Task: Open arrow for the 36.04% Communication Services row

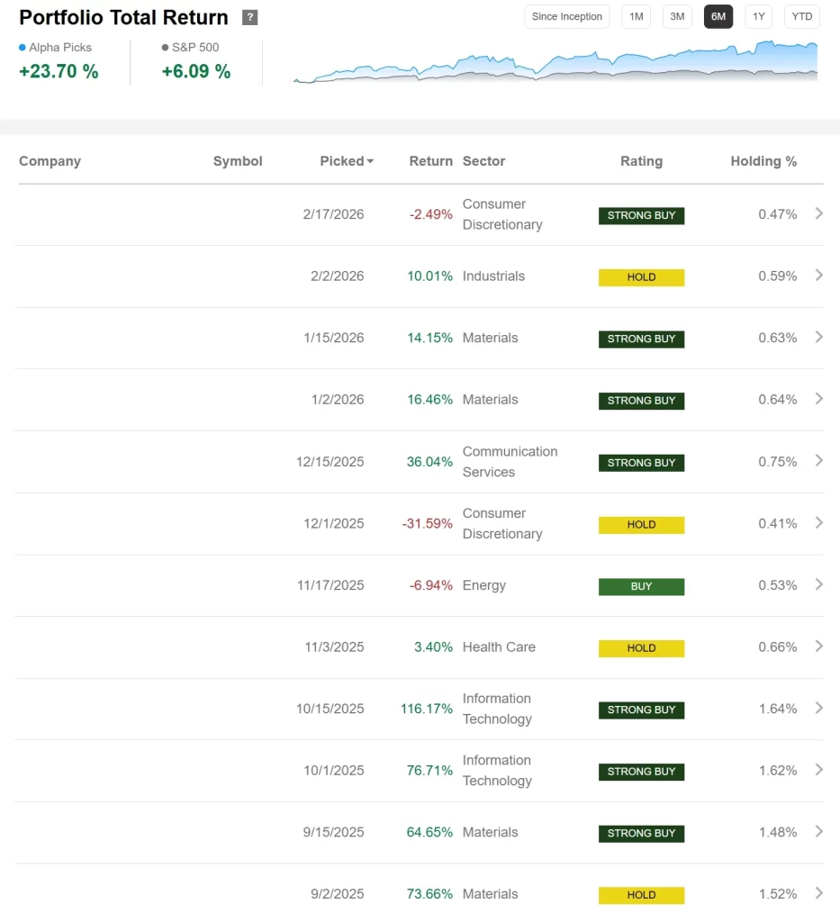Action: [x=818, y=461]
